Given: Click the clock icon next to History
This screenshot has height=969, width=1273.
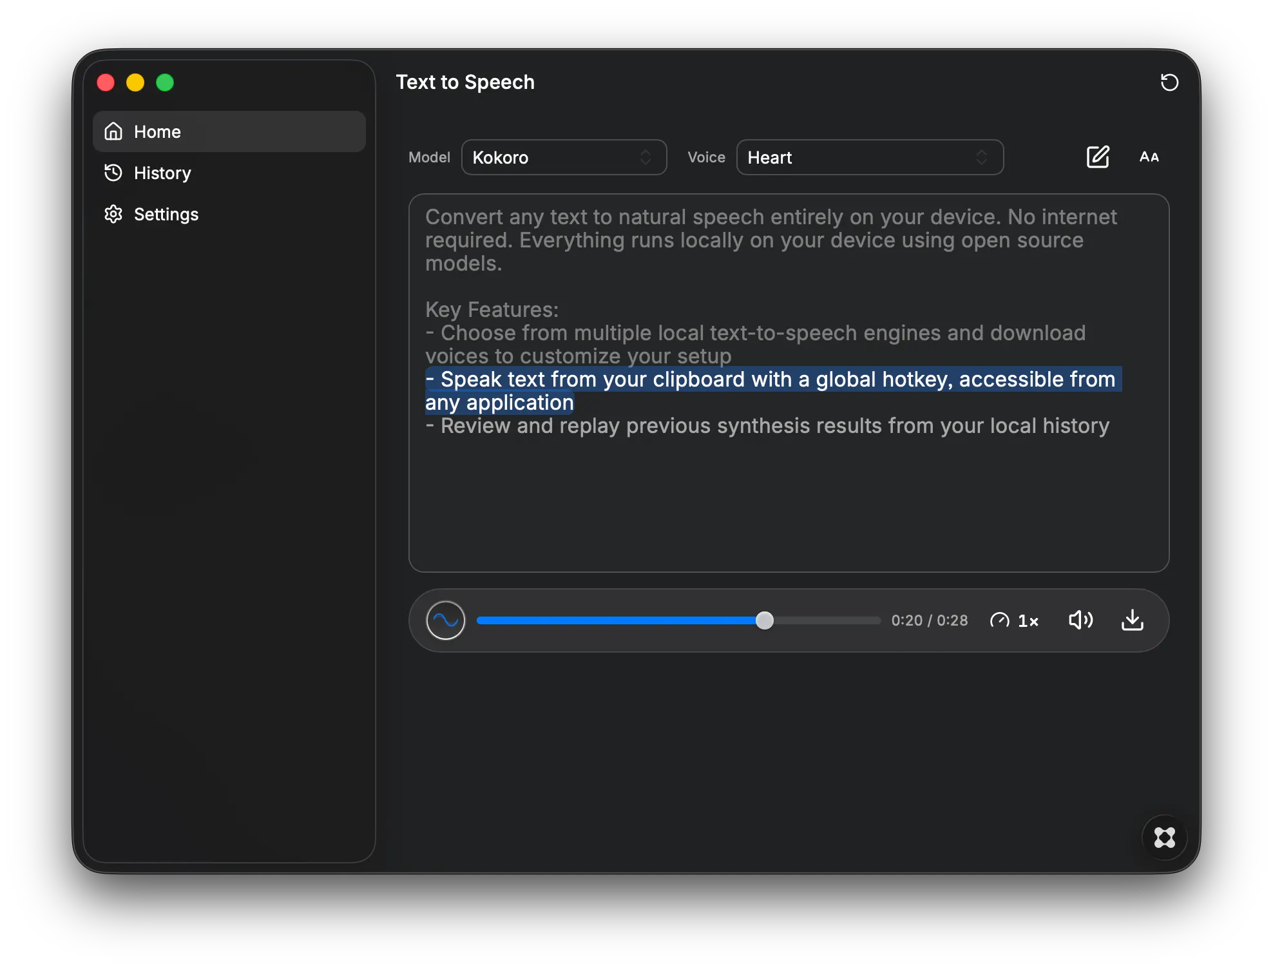Looking at the screenshot, I should pyautogui.click(x=113, y=173).
